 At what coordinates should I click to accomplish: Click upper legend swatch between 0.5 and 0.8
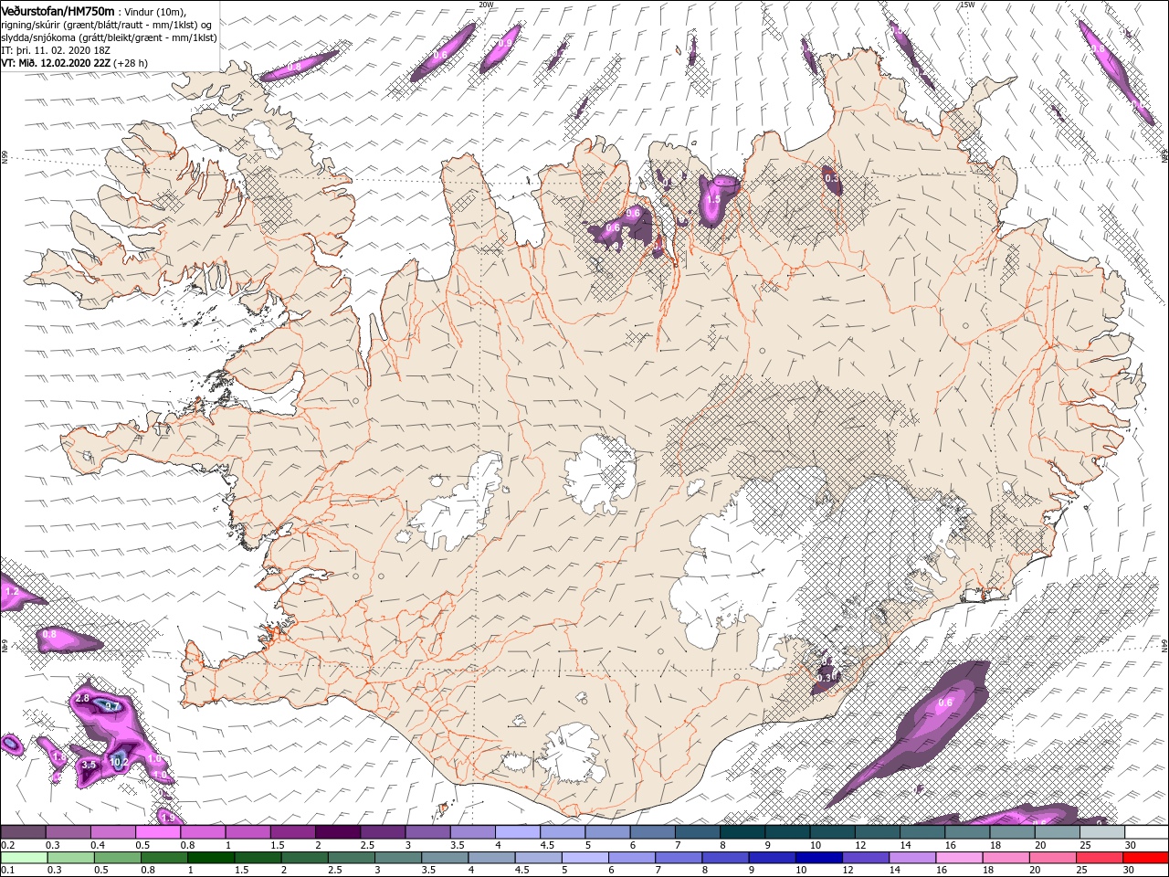click(158, 832)
